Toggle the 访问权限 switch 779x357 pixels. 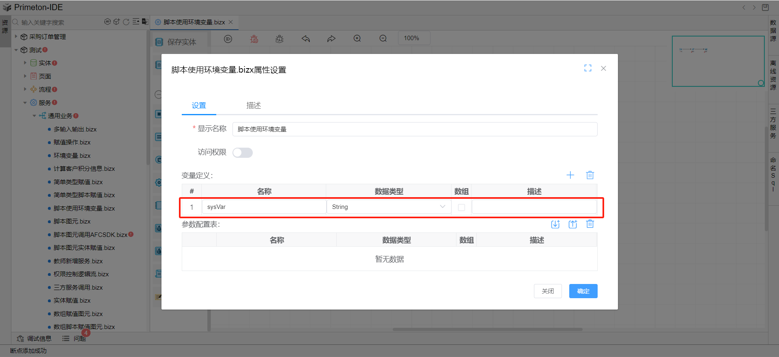point(243,153)
